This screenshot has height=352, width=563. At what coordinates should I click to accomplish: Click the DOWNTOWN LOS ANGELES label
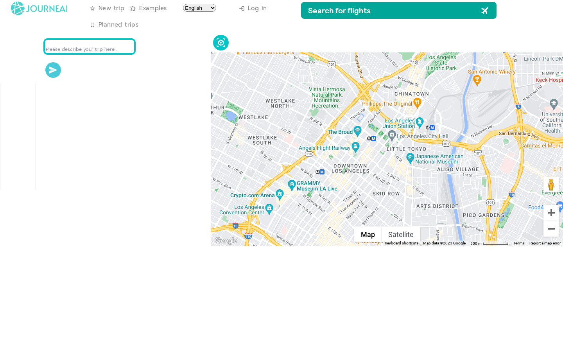[x=350, y=169]
